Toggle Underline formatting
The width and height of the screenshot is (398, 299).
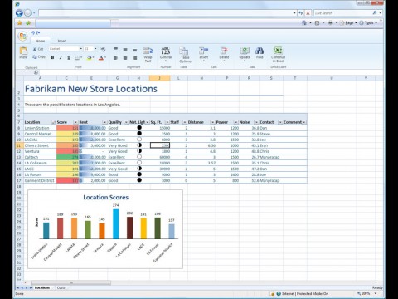click(x=69, y=58)
